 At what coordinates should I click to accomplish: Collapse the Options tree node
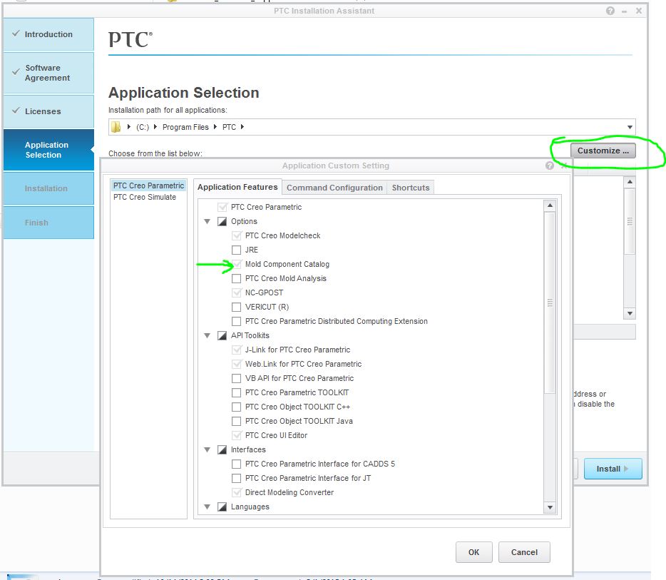208,221
